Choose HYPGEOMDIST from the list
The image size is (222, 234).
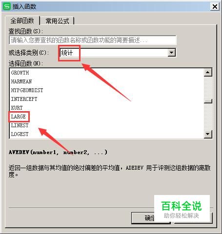click(x=27, y=90)
